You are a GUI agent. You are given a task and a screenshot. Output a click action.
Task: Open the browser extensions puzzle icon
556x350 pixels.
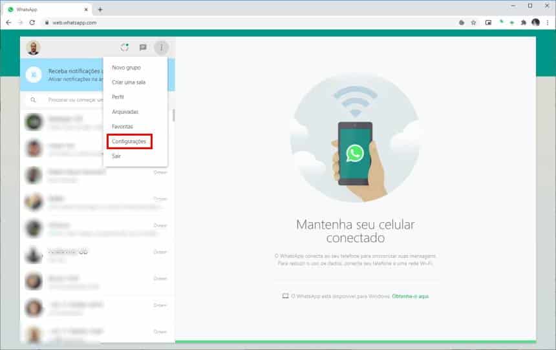[524, 23]
